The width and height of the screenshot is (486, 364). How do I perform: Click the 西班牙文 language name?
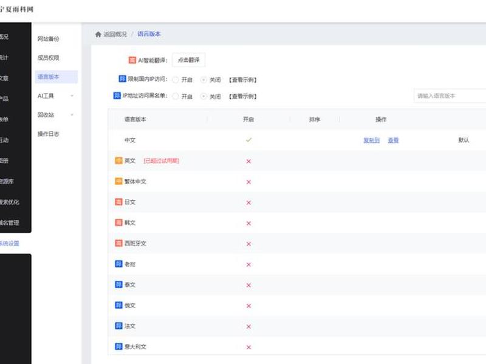pyautogui.click(x=135, y=243)
